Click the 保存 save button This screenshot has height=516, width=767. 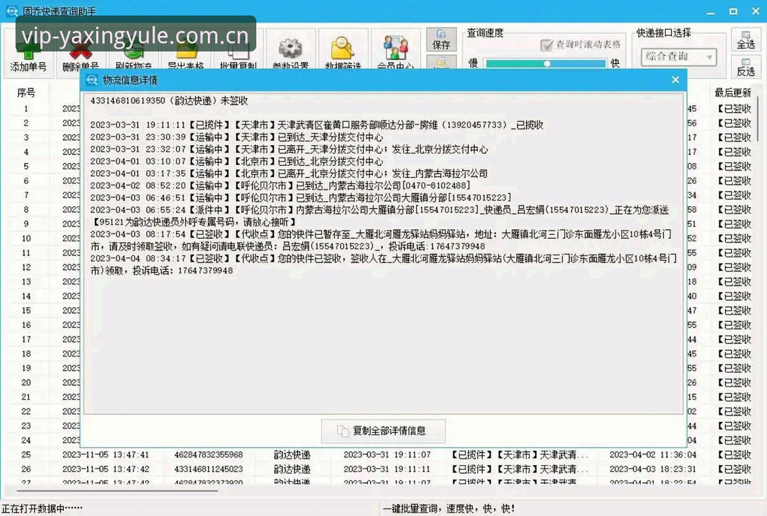click(442, 40)
